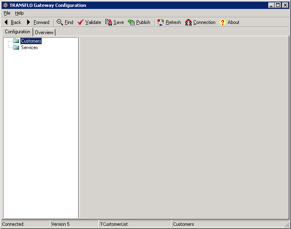Click the Forward arrow icon

tap(29, 22)
